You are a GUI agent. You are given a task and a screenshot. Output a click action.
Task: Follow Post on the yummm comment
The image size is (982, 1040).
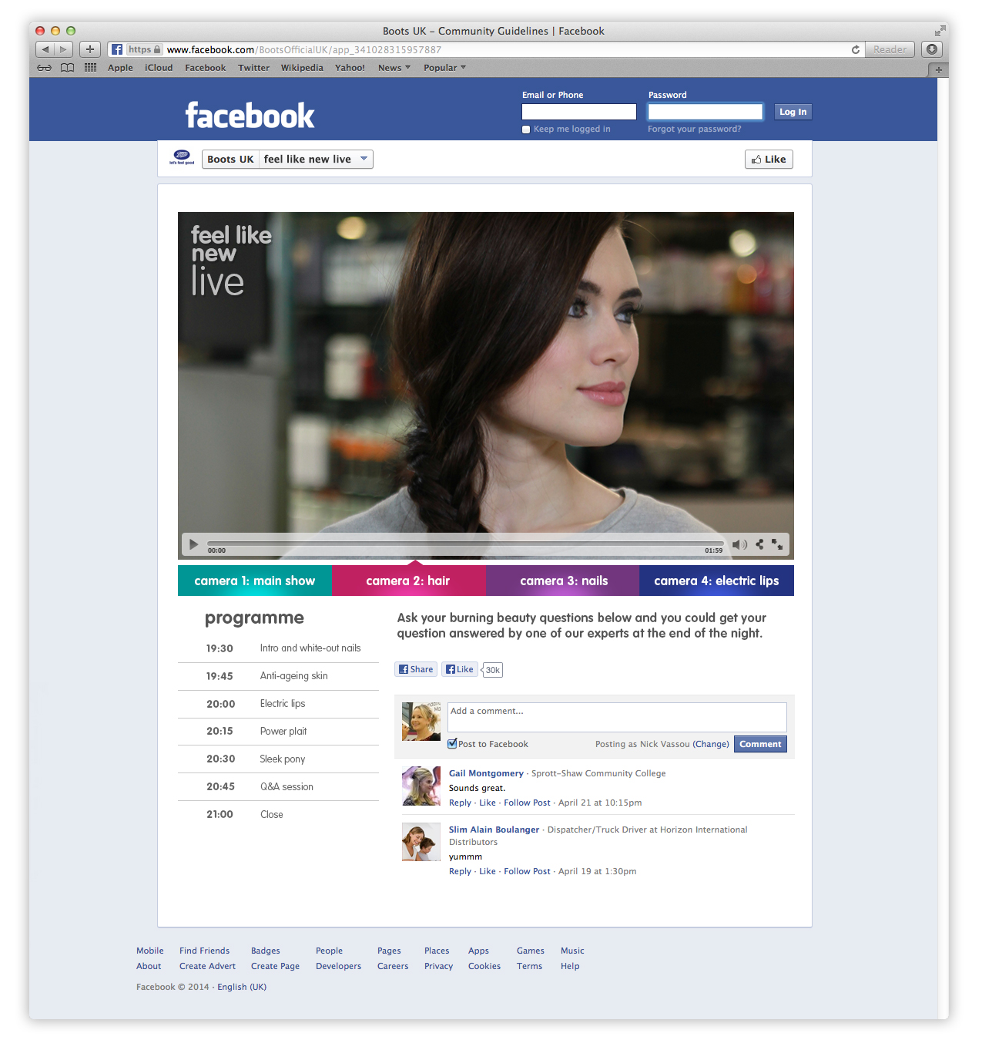pyautogui.click(x=527, y=871)
